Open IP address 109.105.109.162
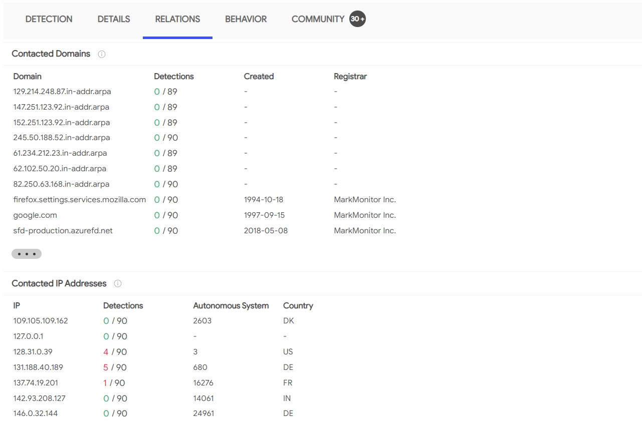 click(41, 321)
